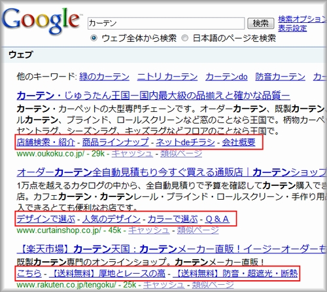
Task: Open the 店舗検索・紹介 sitelink
Action: (x=46, y=142)
